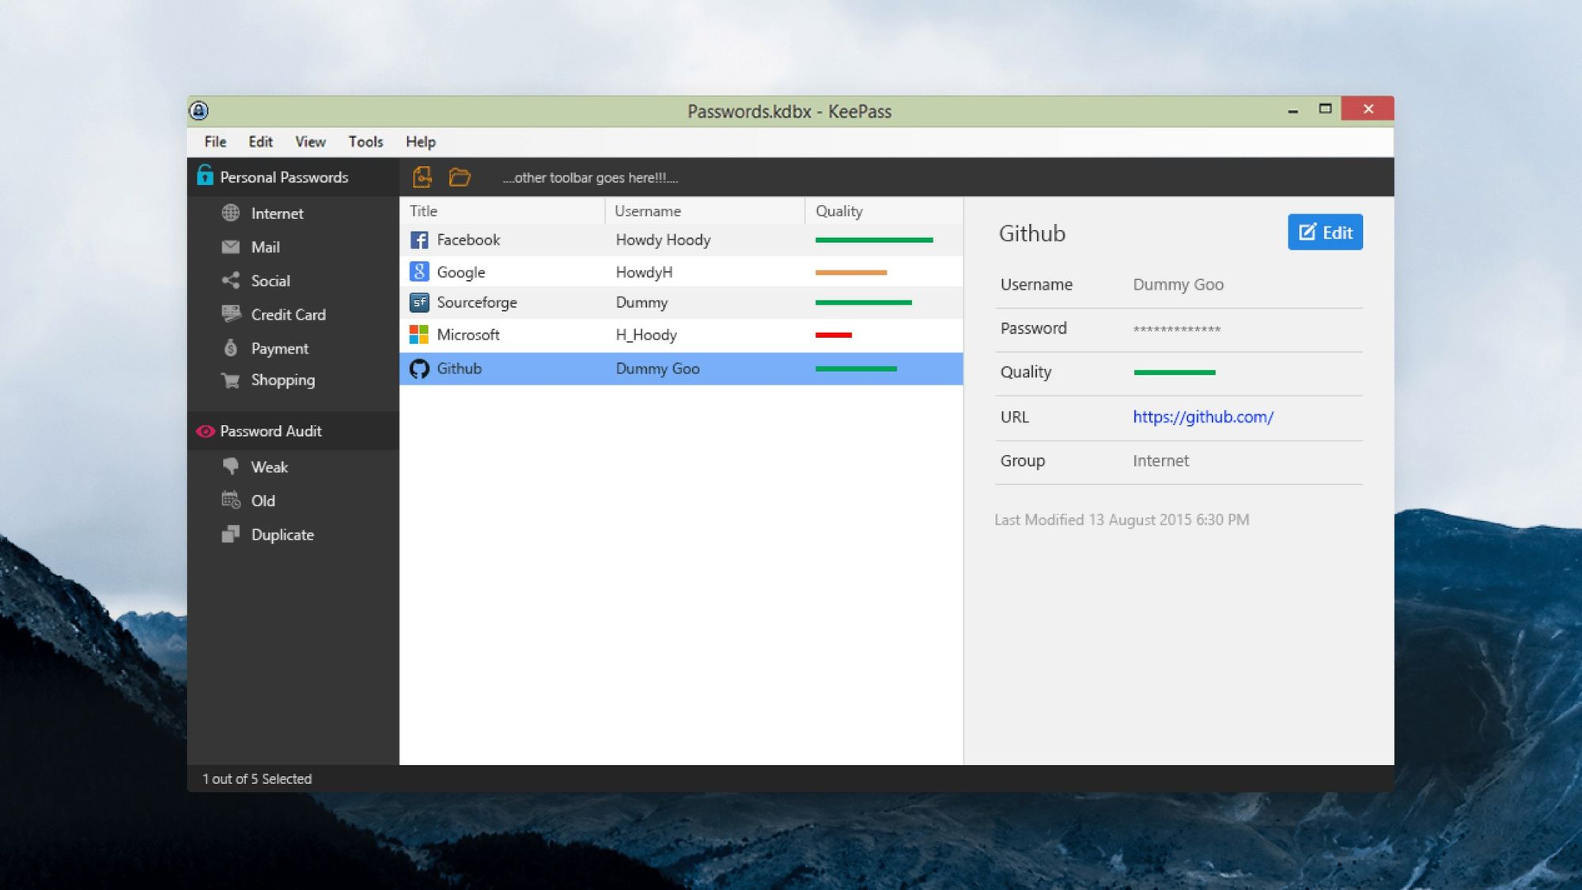Click the Last Modified date text
The width and height of the screenshot is (1582, 890).
coord(1122,520)
